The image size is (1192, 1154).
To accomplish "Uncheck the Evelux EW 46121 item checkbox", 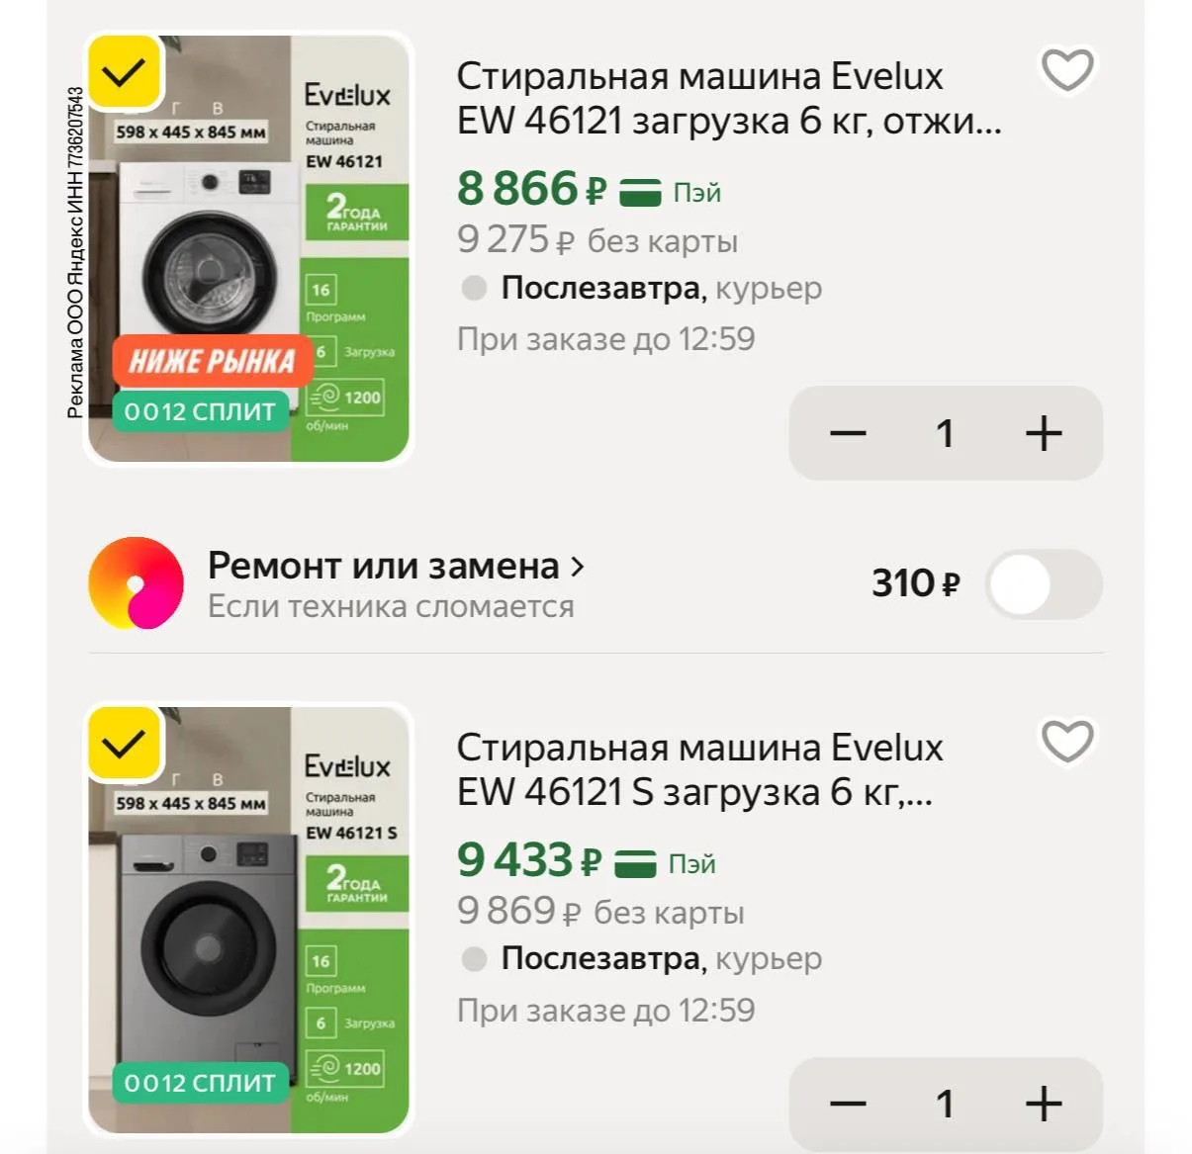I will [x=125, y=73].
